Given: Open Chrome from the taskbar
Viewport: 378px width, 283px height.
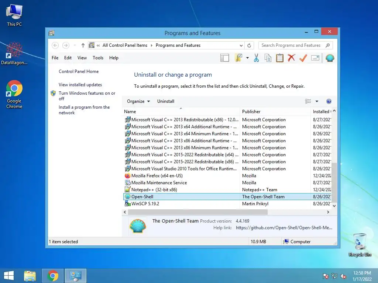Looking at the screenshot, I should coord(53,276).
